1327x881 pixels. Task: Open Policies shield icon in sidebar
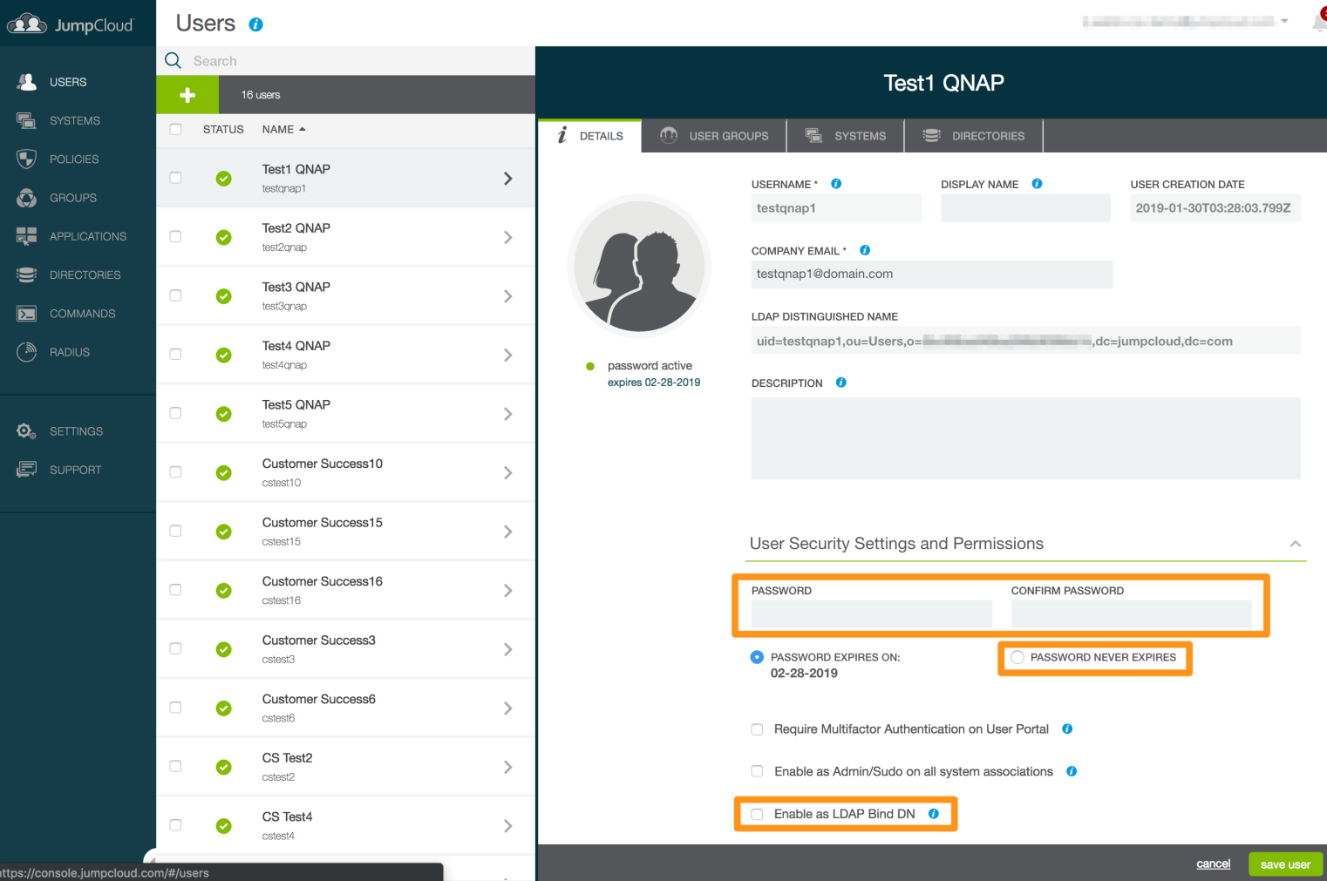(x=26, y=159)
